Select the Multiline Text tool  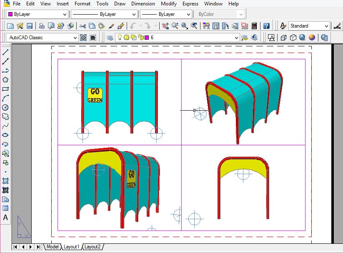coord(5,218)
